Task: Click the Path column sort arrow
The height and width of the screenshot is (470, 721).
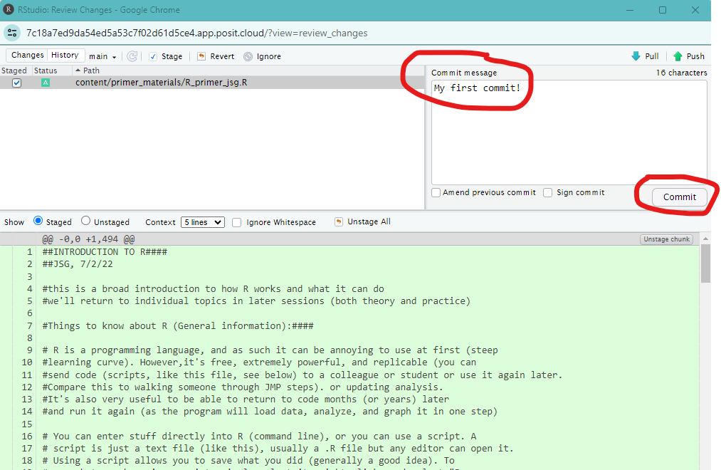Action: click(77, 70)
